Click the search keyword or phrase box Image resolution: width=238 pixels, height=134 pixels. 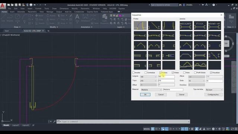click(164, 5)
